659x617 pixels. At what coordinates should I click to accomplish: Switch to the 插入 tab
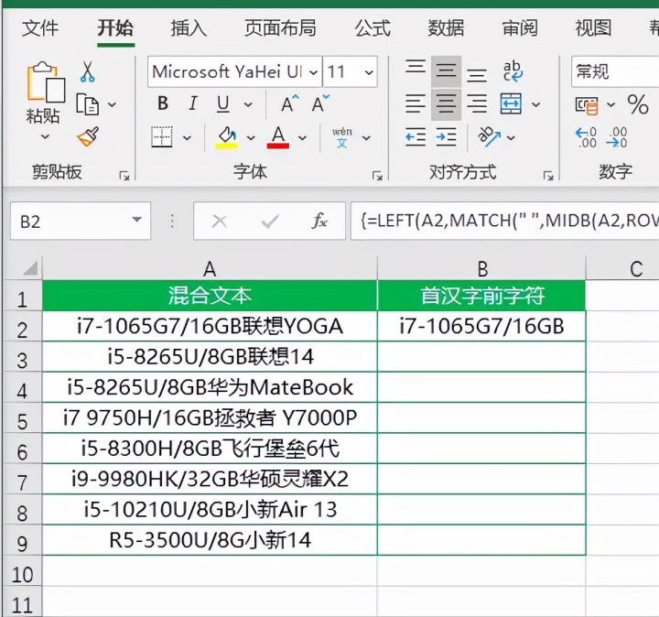[189, 28]
